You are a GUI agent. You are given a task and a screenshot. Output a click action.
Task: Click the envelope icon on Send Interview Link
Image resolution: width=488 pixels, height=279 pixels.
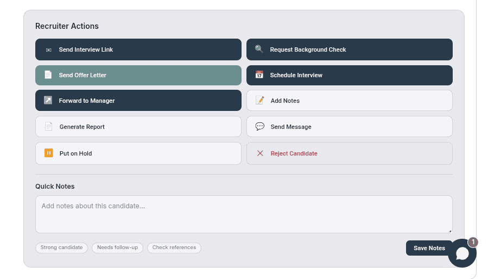48,50
